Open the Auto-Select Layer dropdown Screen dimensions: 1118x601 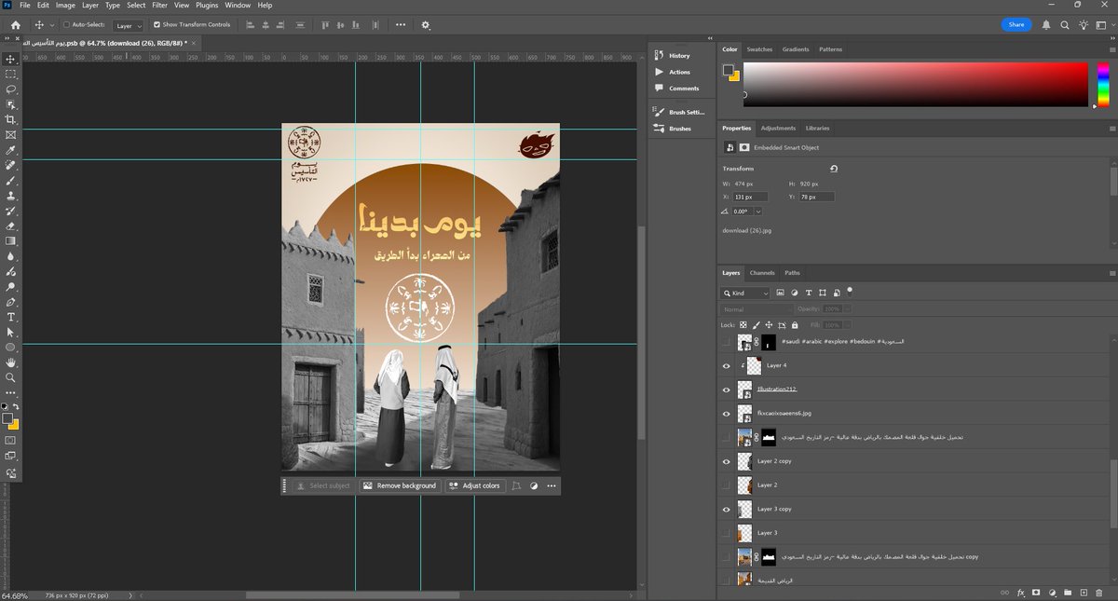129,25
